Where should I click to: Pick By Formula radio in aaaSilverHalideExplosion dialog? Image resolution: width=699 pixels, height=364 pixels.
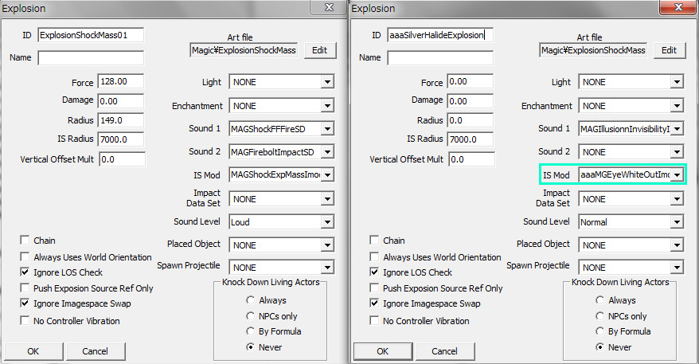pos(600,331)
